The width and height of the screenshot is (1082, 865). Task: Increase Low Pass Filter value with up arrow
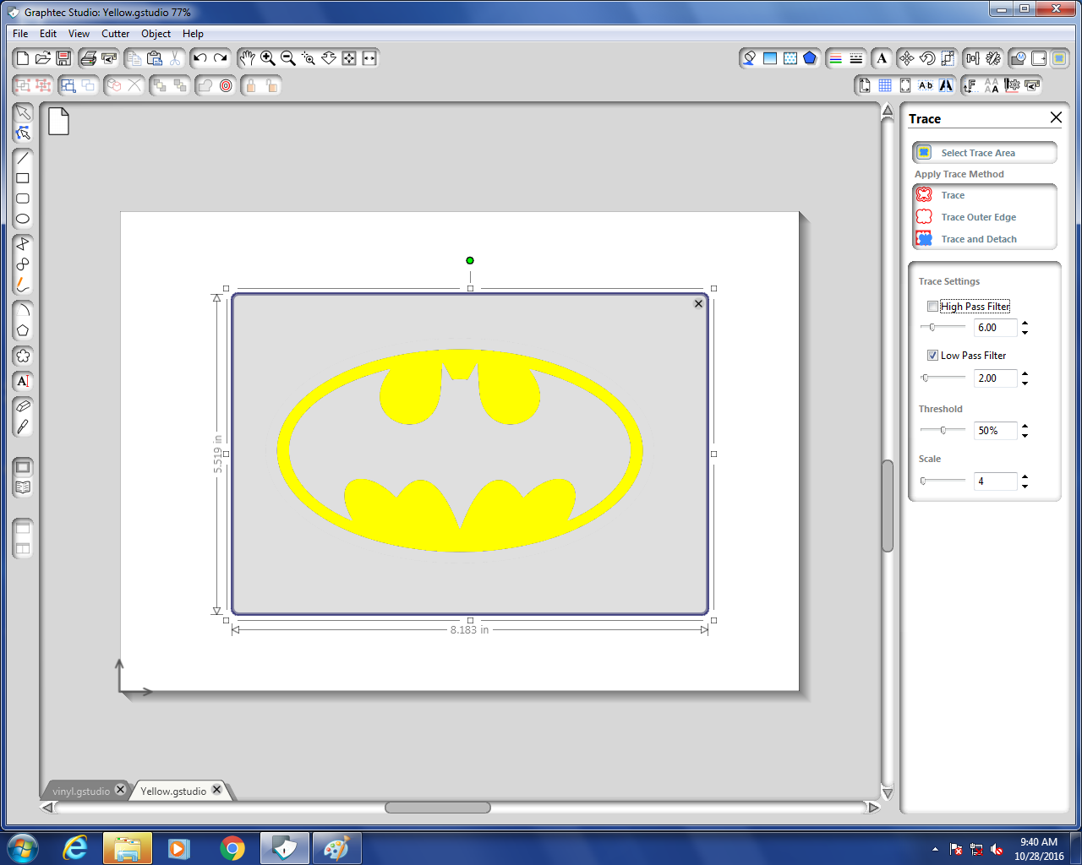(x=1025, y=374)
